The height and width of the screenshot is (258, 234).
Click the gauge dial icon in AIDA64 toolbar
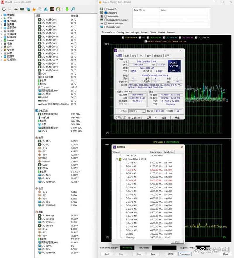[x=58, y=9]
